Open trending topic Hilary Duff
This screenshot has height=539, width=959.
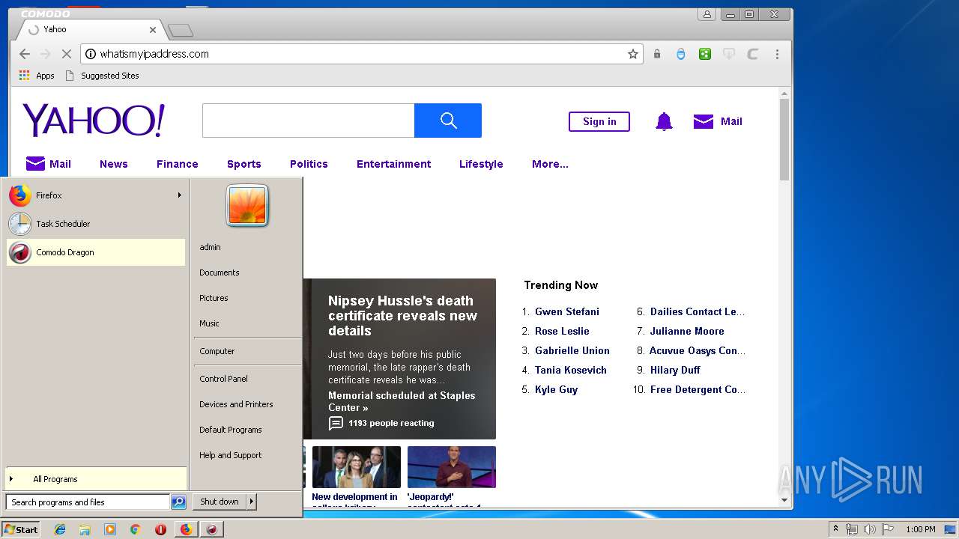[x=675, y=370]
